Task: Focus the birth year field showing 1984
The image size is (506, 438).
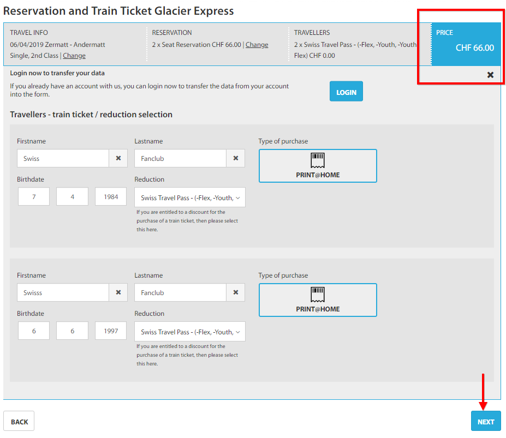Action: point(111,197)
